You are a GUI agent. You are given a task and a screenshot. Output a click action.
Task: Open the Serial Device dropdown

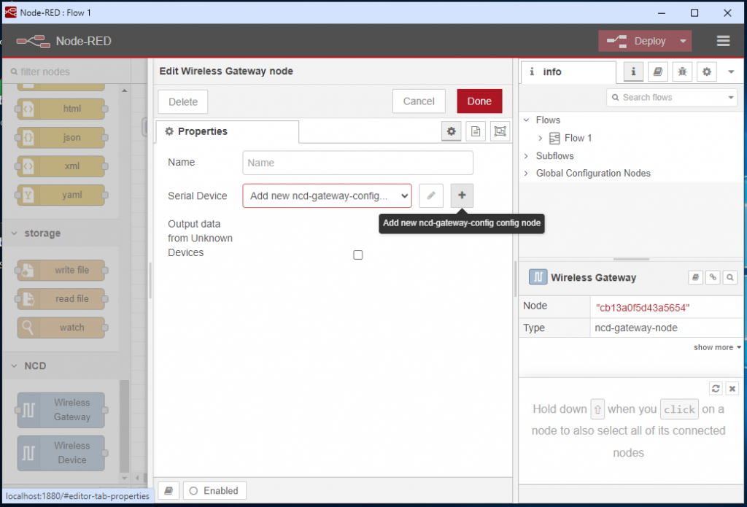pyautogui.click(x=328, y=196)
